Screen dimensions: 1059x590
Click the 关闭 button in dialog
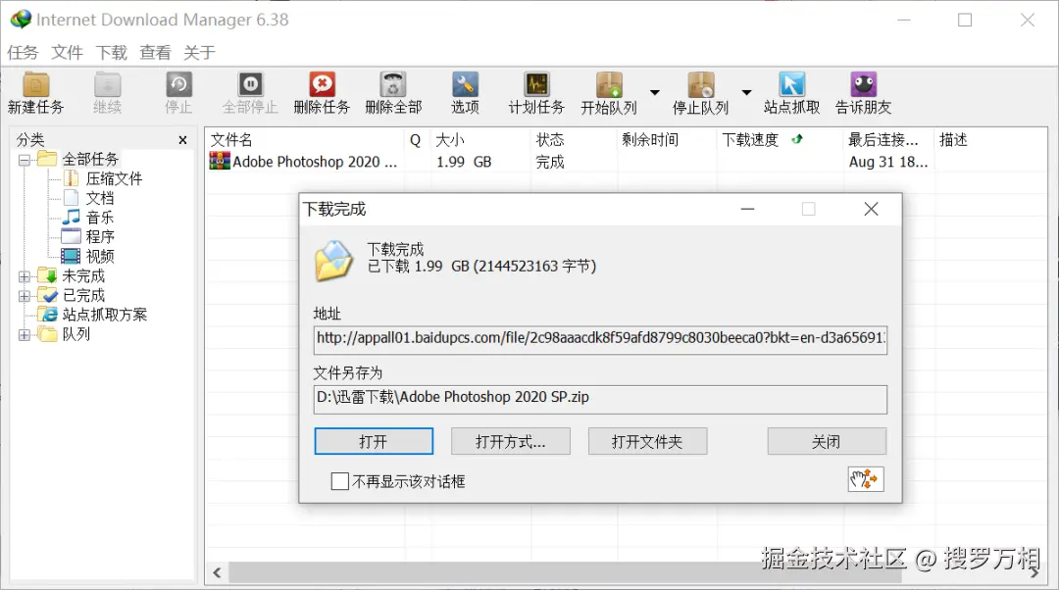tap(827, 441)
